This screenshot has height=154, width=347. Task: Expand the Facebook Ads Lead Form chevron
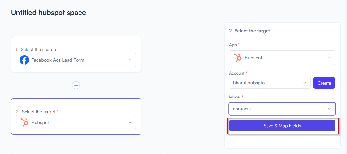(130, 60)
